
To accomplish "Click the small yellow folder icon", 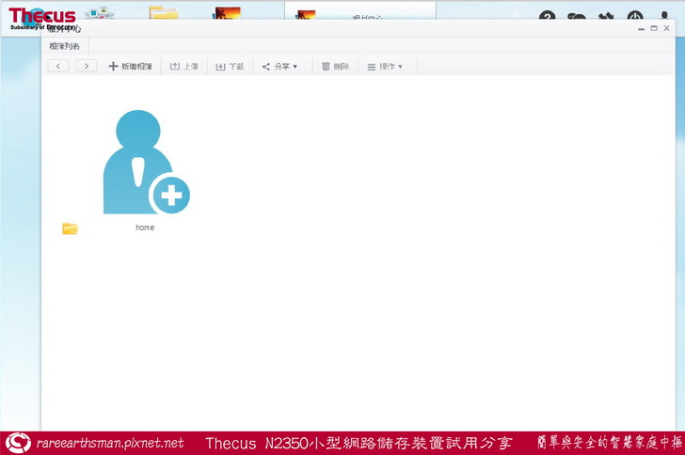I will 70,228.
